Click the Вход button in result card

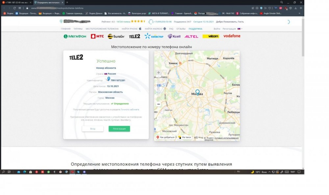pos(93,129)
